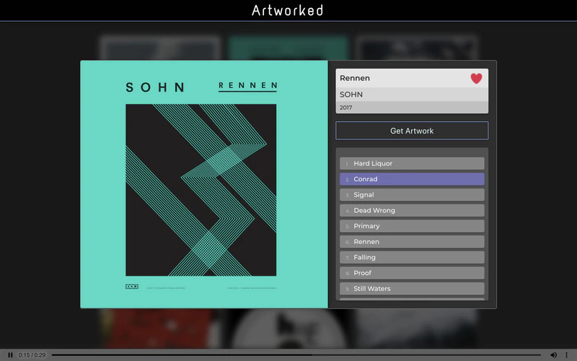The height and width of the screenshot is (361, 577).
Task: Open the blurred teal album thumbnail behind the dialog
Action: point(288,48)
